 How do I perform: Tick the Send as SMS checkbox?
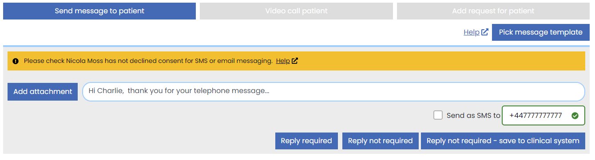click(438, 115)
